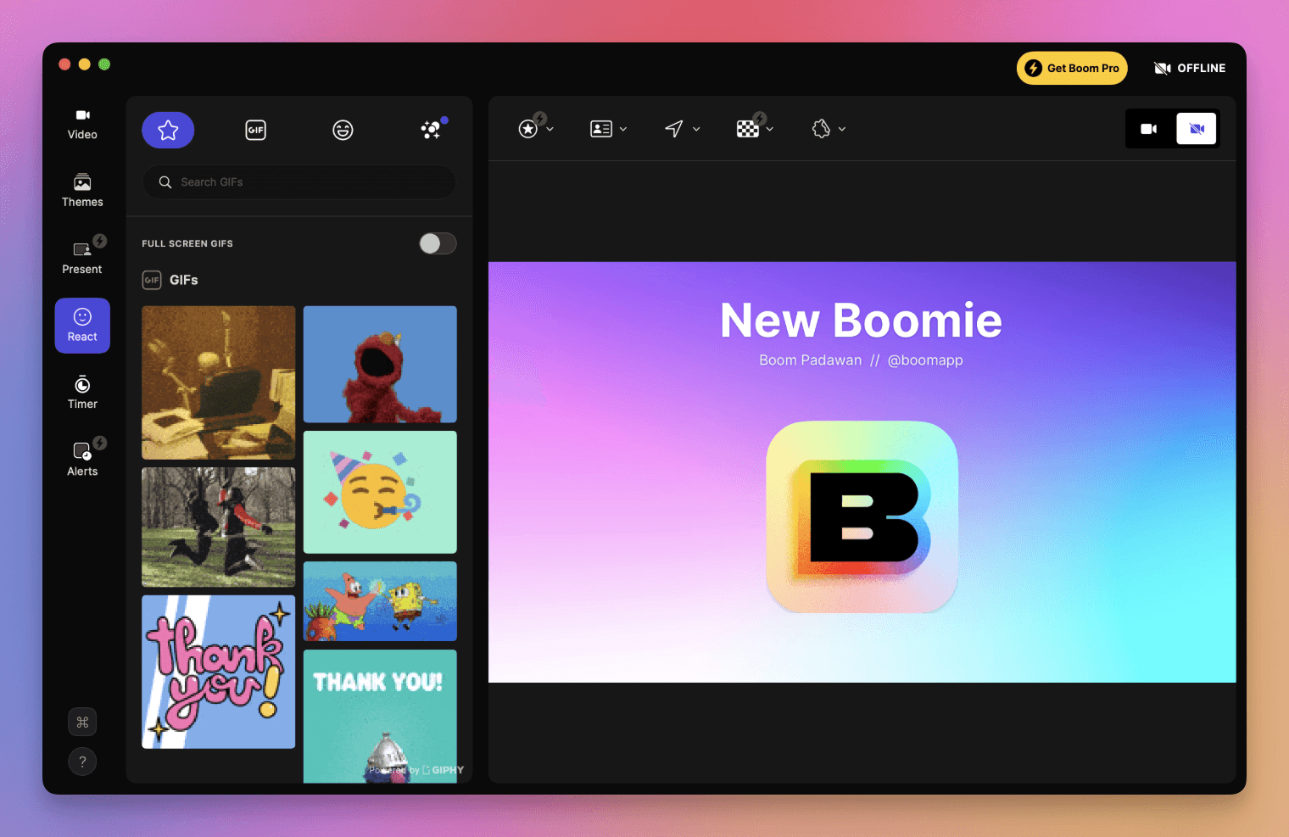1289x837 pixels.
Task: Click the "GIFs" section heading text
Action: point(184,280)
